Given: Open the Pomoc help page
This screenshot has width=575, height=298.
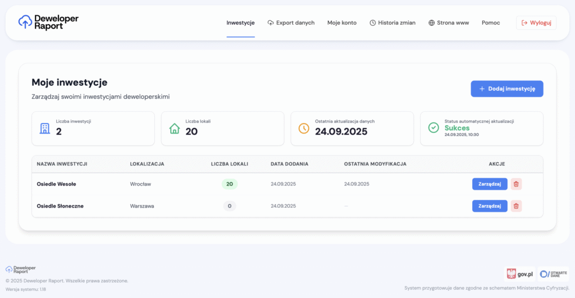Looking at the screenshot, I should (491, 23).
